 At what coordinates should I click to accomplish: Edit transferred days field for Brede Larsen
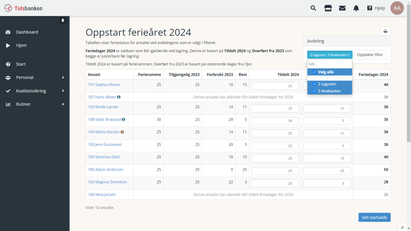[x=327, y=108]
